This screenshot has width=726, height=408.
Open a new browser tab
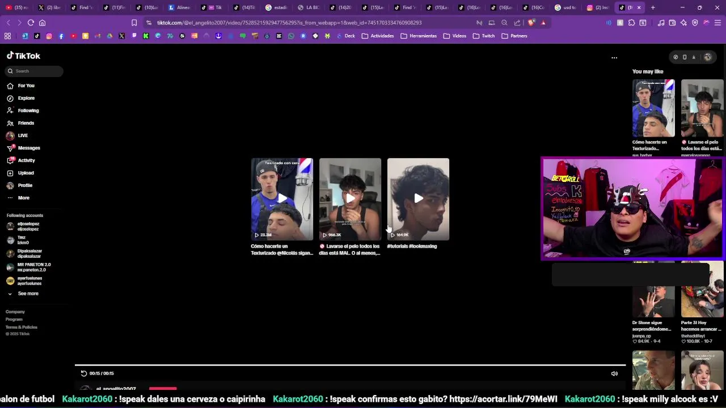tap(653, 7)
